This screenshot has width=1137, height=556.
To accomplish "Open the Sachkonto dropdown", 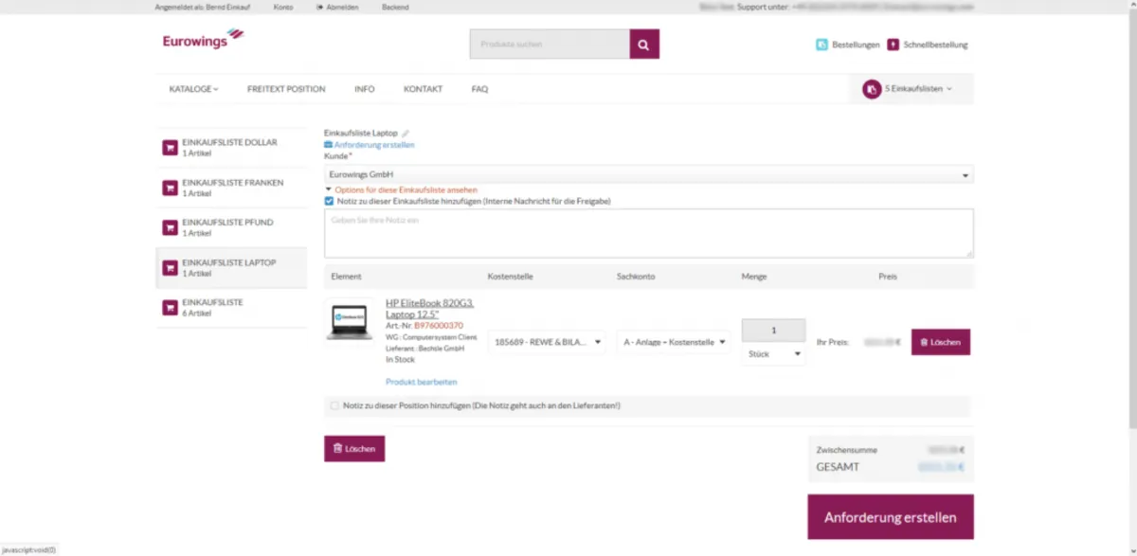I will point(674,342).
